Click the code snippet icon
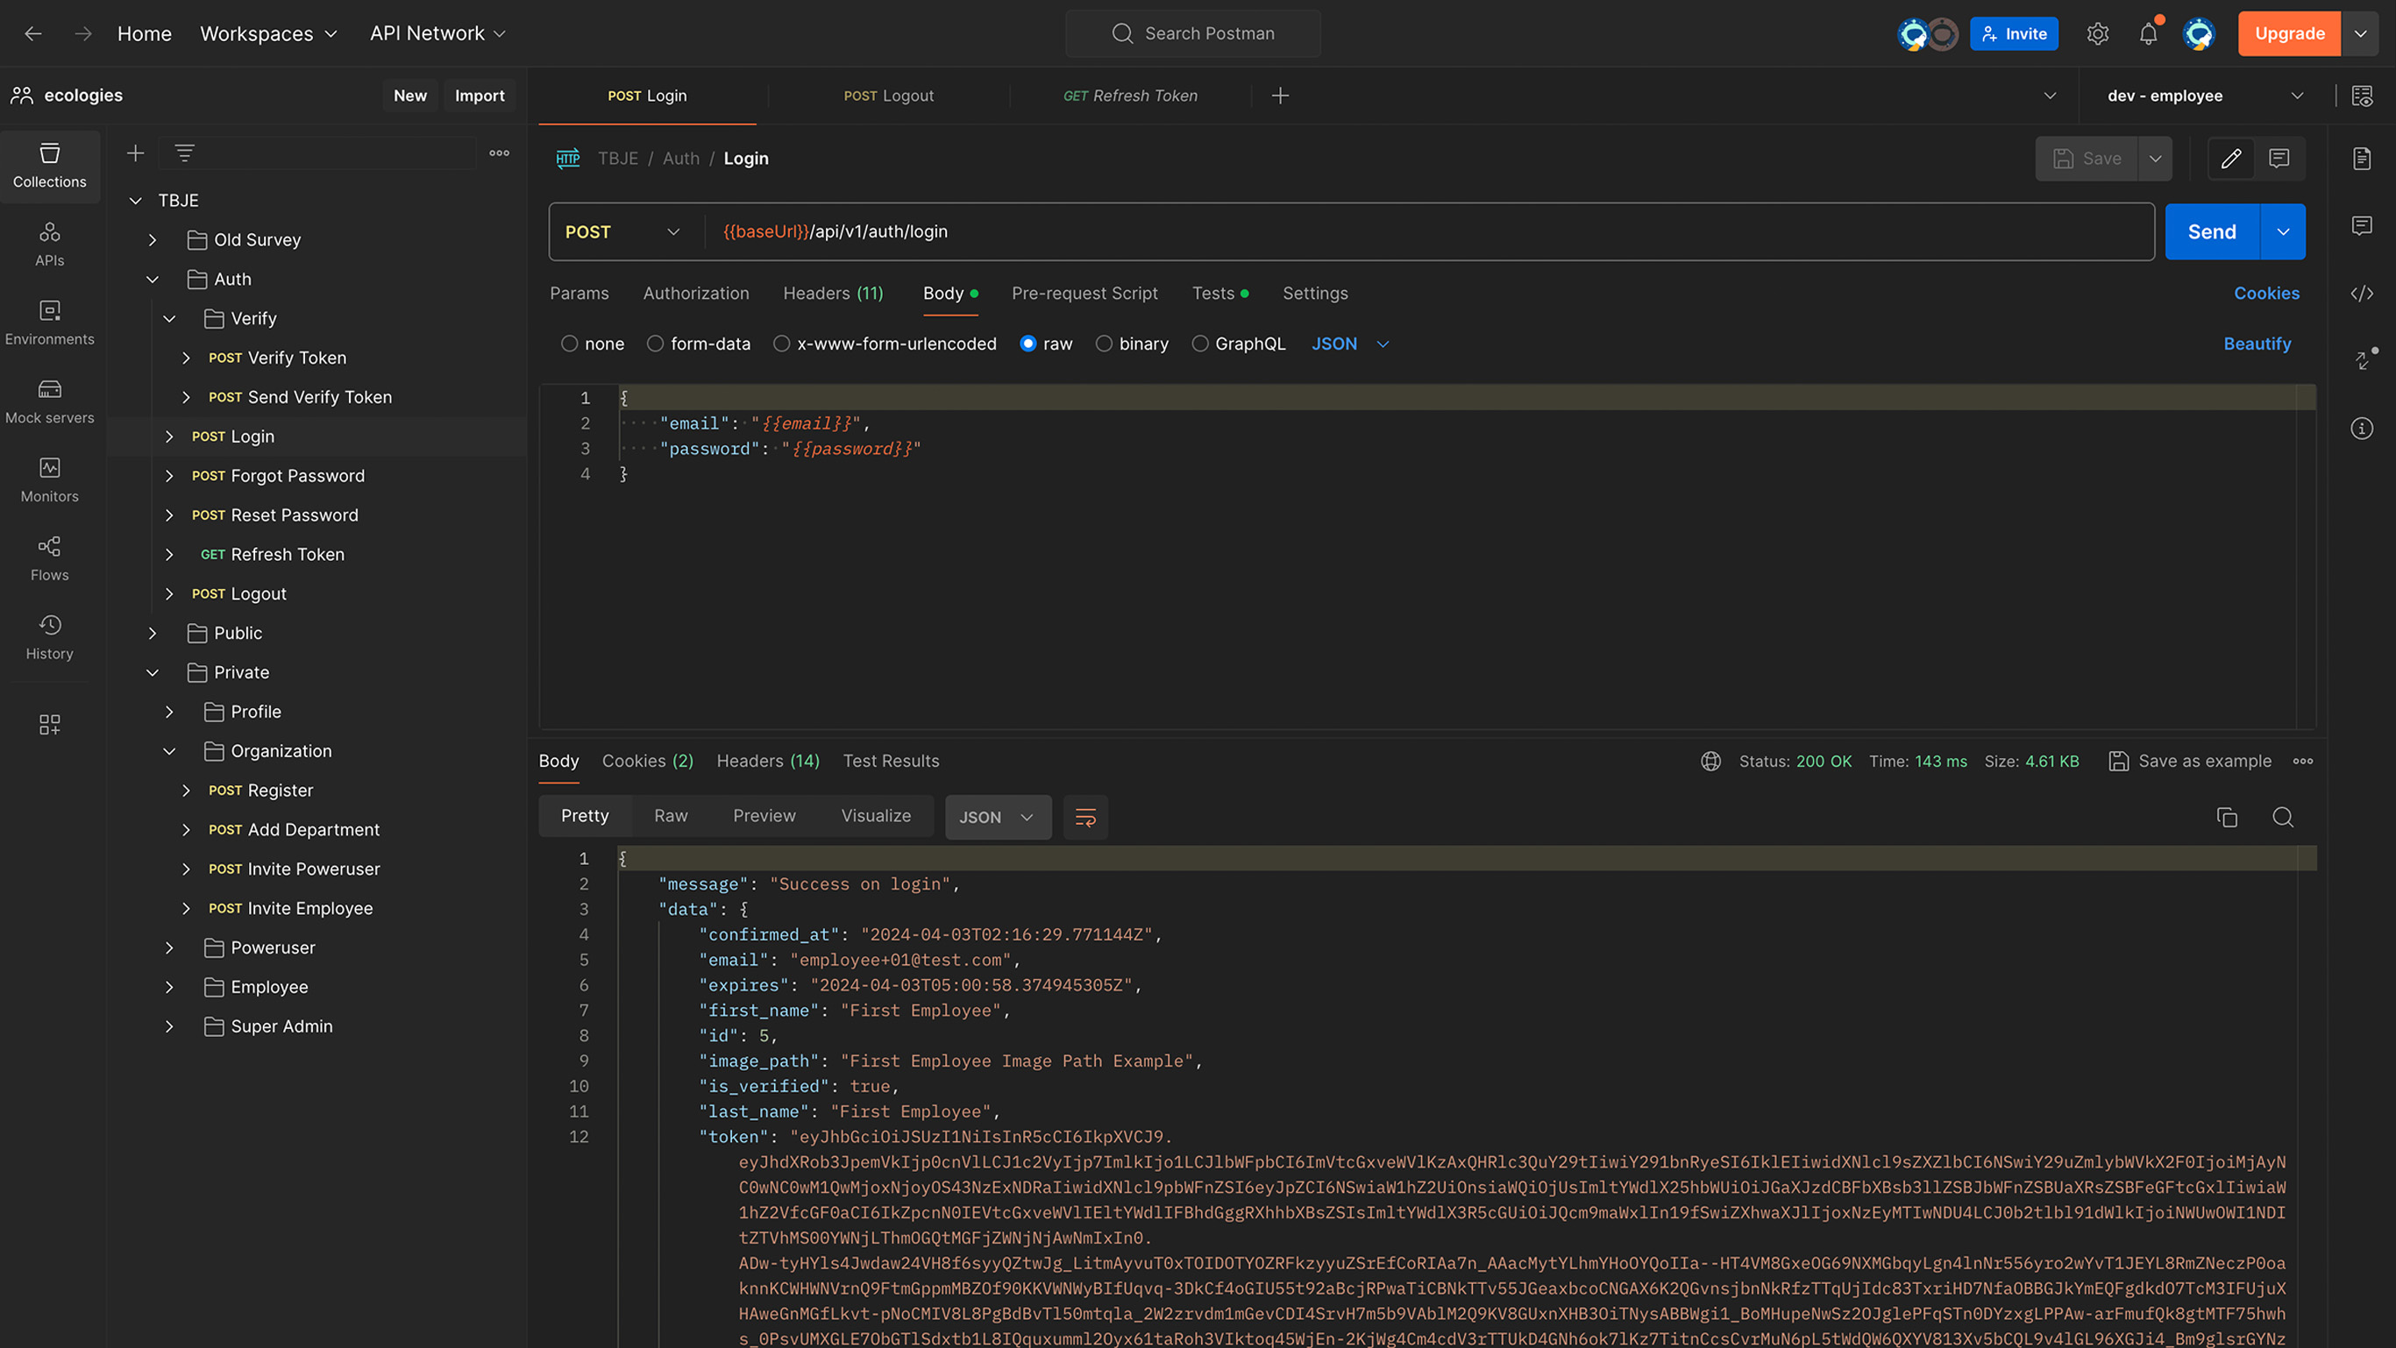This screenshot has height=1348, width=2396. point(2362,294)
